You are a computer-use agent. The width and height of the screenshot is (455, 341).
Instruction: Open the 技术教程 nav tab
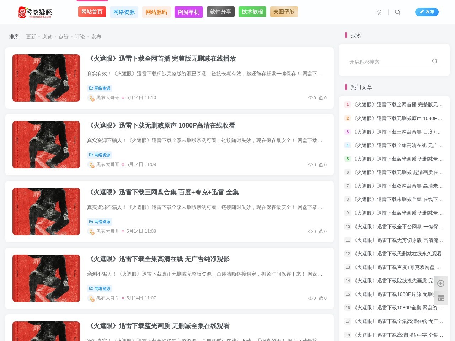click(x=252, y=12)
